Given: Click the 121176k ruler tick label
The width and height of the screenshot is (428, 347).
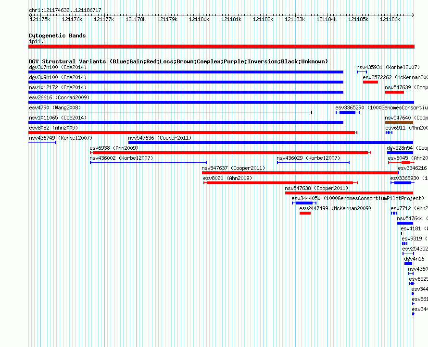Looking at the screenshot, I should pyautogui.click(x=72, y=19).
